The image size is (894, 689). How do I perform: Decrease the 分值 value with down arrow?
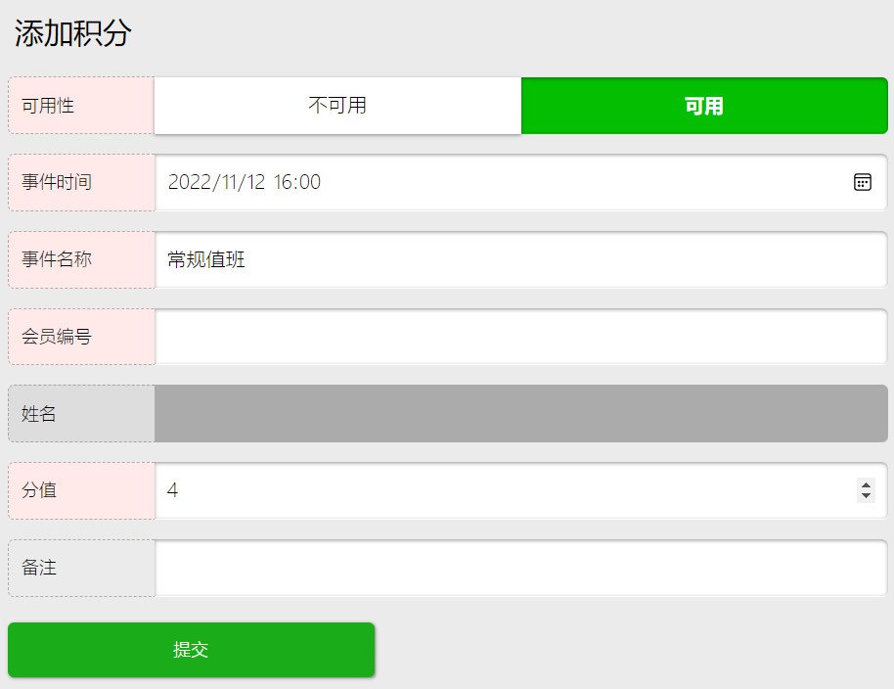pyautogui.click(x=866, y=496)
